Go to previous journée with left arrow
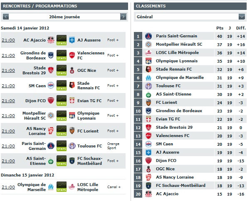This screenshot has height=201, width=247. pyautogui.click(x=6, y=17)
